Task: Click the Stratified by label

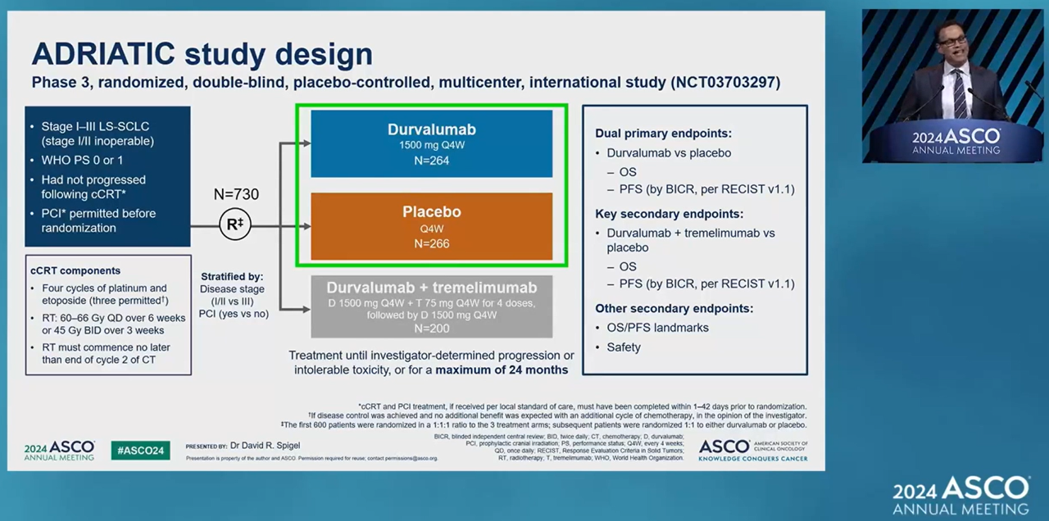Action: [x=232, y=276]
